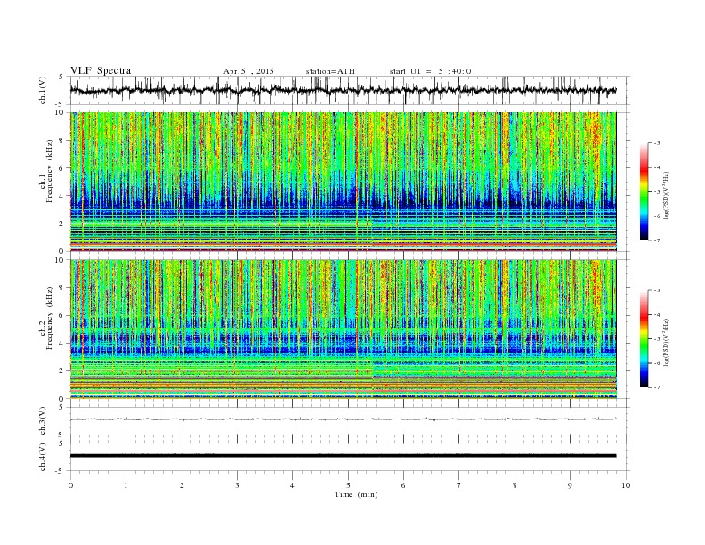Click the ch.1 voltage waveform trace
Screen dimensions: 705x545
343,90
